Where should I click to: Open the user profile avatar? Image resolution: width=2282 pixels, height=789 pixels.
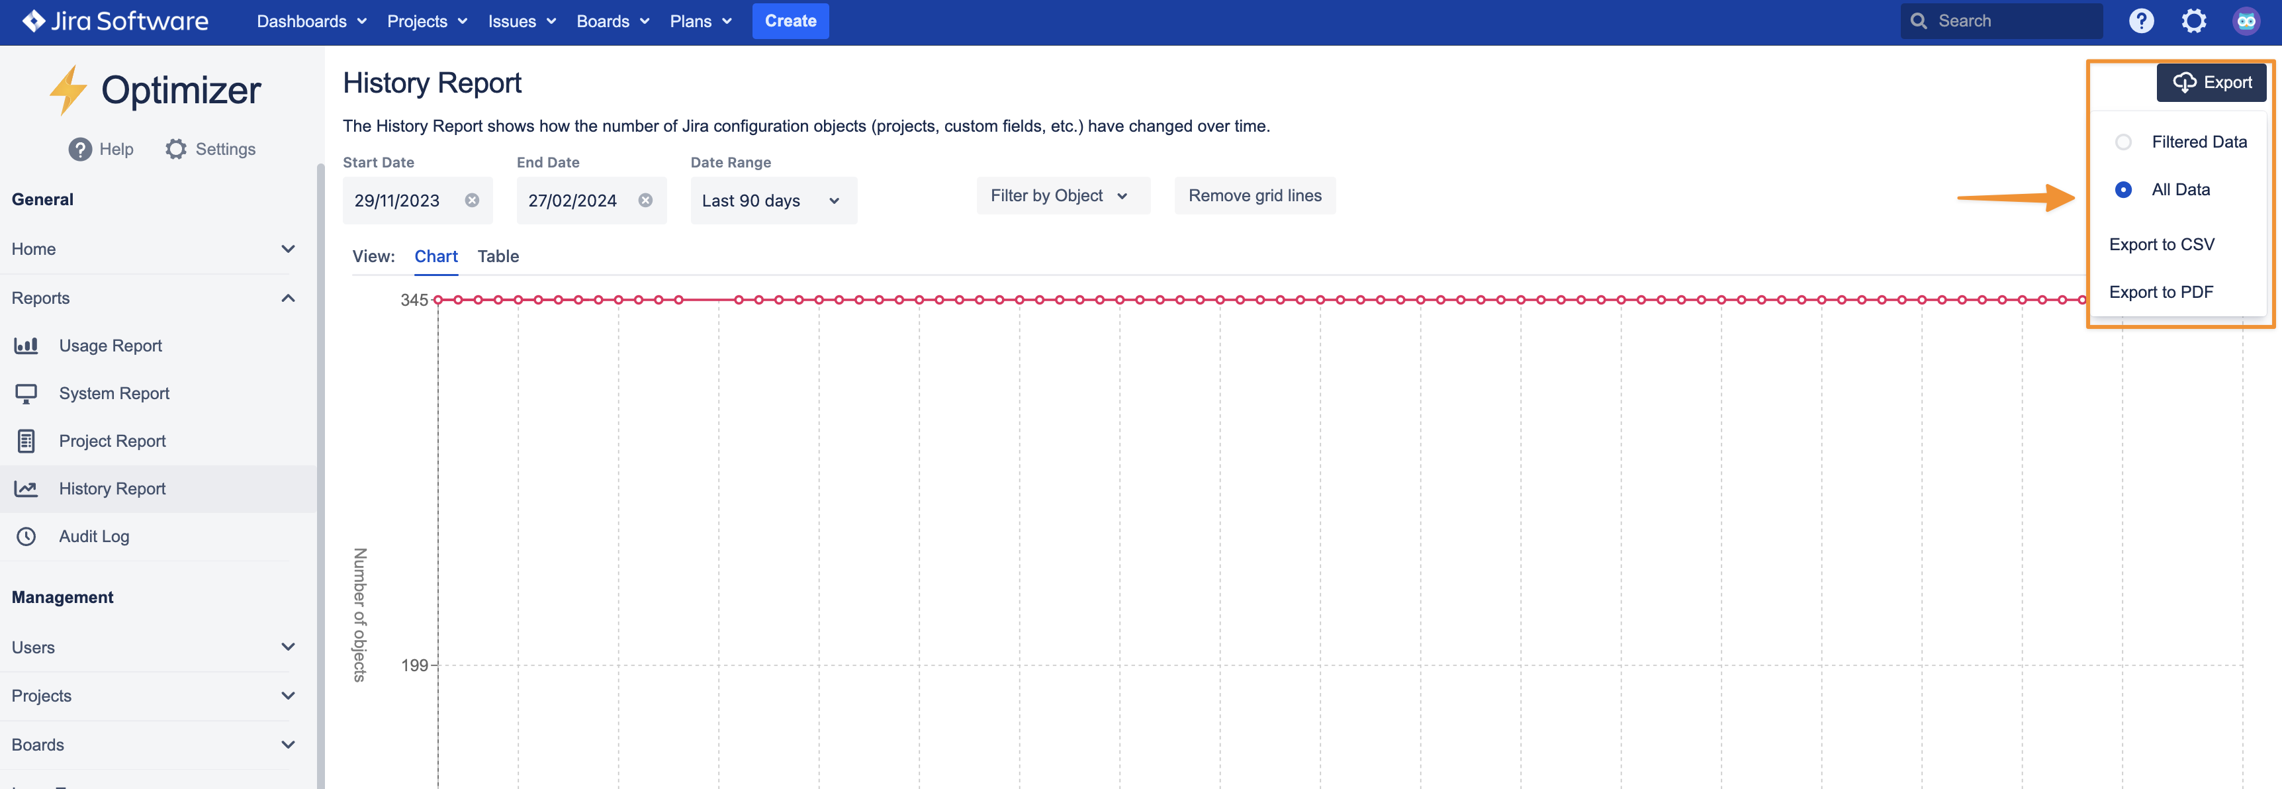click(x=2246, y=21)
